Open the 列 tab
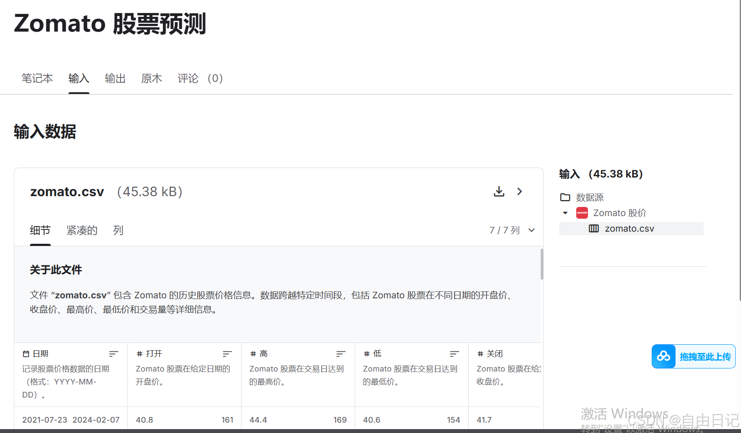 (x=118, y=230)
